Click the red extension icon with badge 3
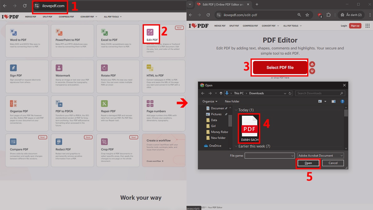The height and width of the screenshot is (210, 373). pos(320,15)
